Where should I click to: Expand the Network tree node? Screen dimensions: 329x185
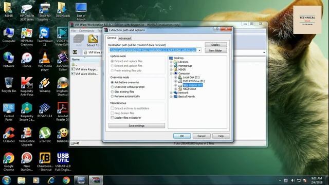coord(171,92)
